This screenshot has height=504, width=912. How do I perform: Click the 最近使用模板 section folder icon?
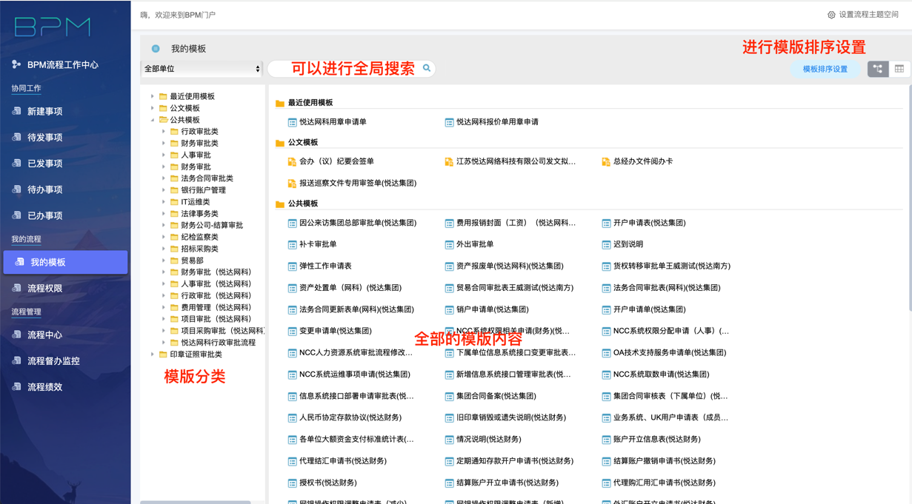click(x=280, y=103)
